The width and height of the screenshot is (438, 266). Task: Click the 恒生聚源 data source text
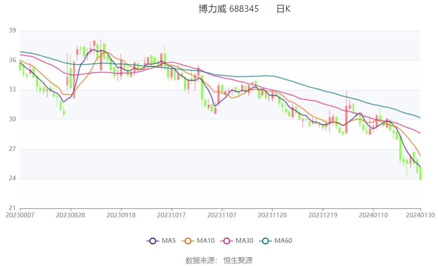pos(238,261)
